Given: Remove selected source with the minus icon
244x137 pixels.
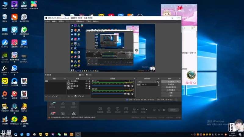Looking at the screenshot, I should 72,96.
